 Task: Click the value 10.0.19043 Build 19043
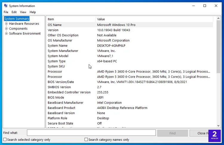coord(113,30)
